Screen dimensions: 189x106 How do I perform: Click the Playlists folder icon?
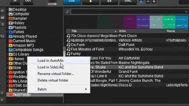click(x=11, y=27)
